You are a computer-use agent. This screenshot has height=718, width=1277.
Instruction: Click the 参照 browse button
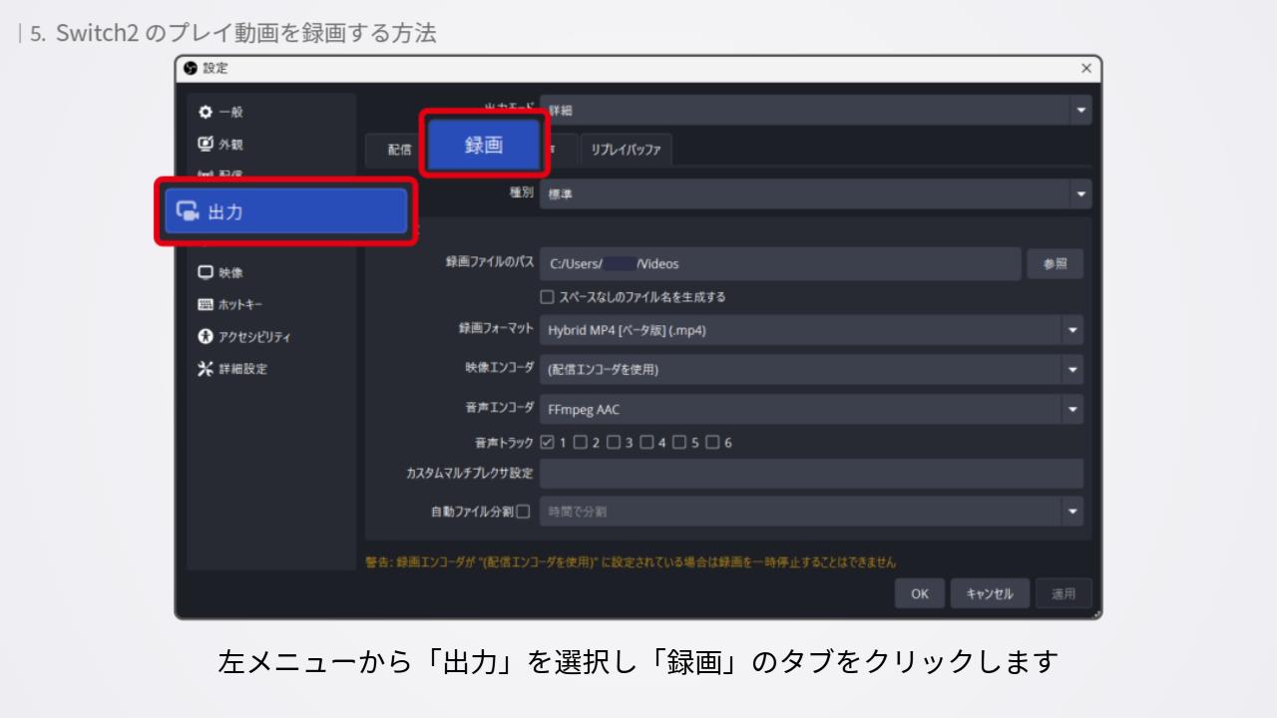coord(1055,264)
